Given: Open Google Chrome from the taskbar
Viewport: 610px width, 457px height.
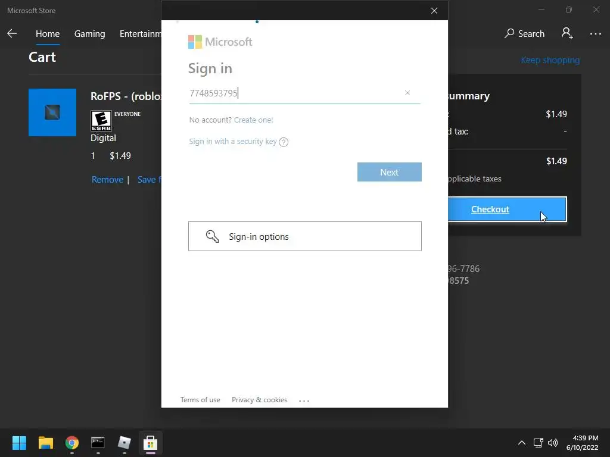Looking at the screenshot, I should tap(72, 443).
